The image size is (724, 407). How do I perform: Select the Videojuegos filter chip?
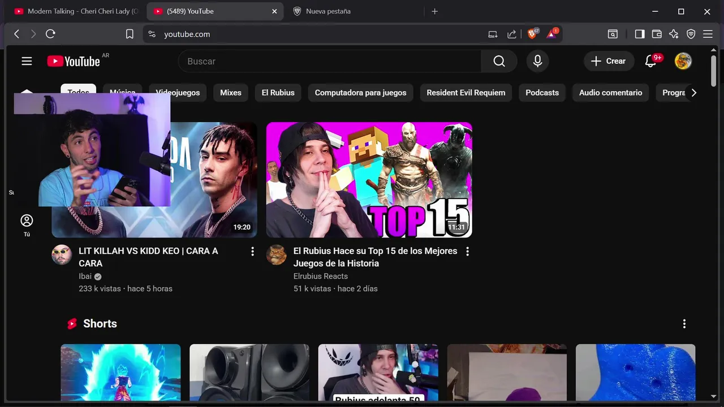click(178, 93)
